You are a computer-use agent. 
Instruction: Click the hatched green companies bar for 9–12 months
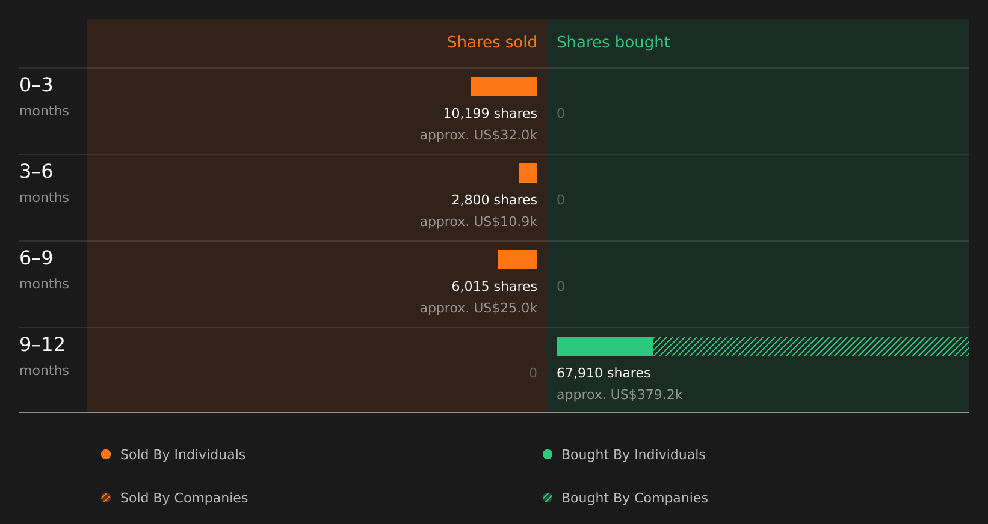point(811,346)
